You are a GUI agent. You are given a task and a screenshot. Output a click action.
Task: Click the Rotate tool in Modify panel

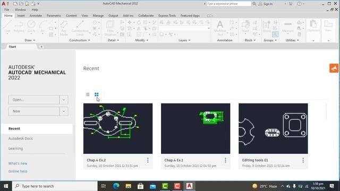point(139,22)
